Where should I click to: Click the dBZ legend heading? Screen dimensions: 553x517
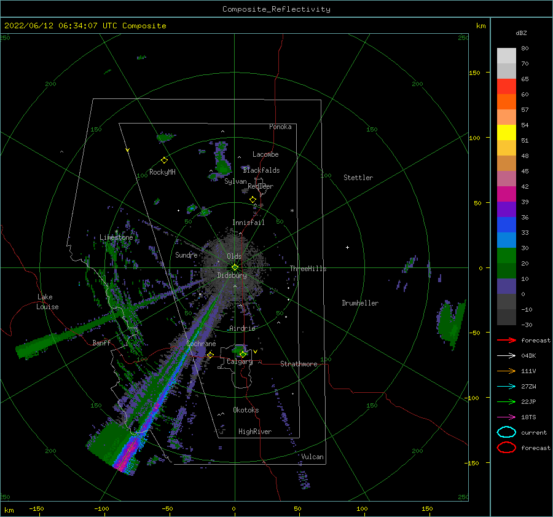521,33
